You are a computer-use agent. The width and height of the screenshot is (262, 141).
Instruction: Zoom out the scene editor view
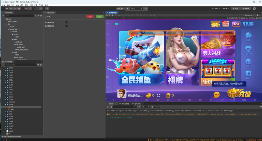[x=110, y=15]
